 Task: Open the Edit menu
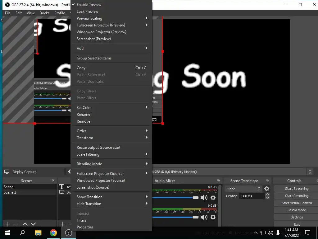[x=18, y=13]
